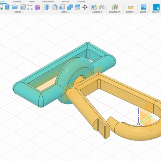Screen dimensions: 161x161
Task: Switch to the UTILITIES tab
Action: pos(81,2)
